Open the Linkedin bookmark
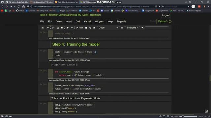The image size is (211, 118). [x=83, y=11]
